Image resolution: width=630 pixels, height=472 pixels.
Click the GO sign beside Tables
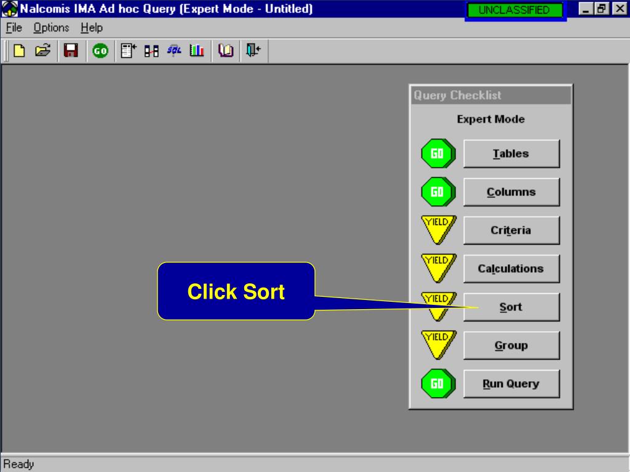[438, 154]
